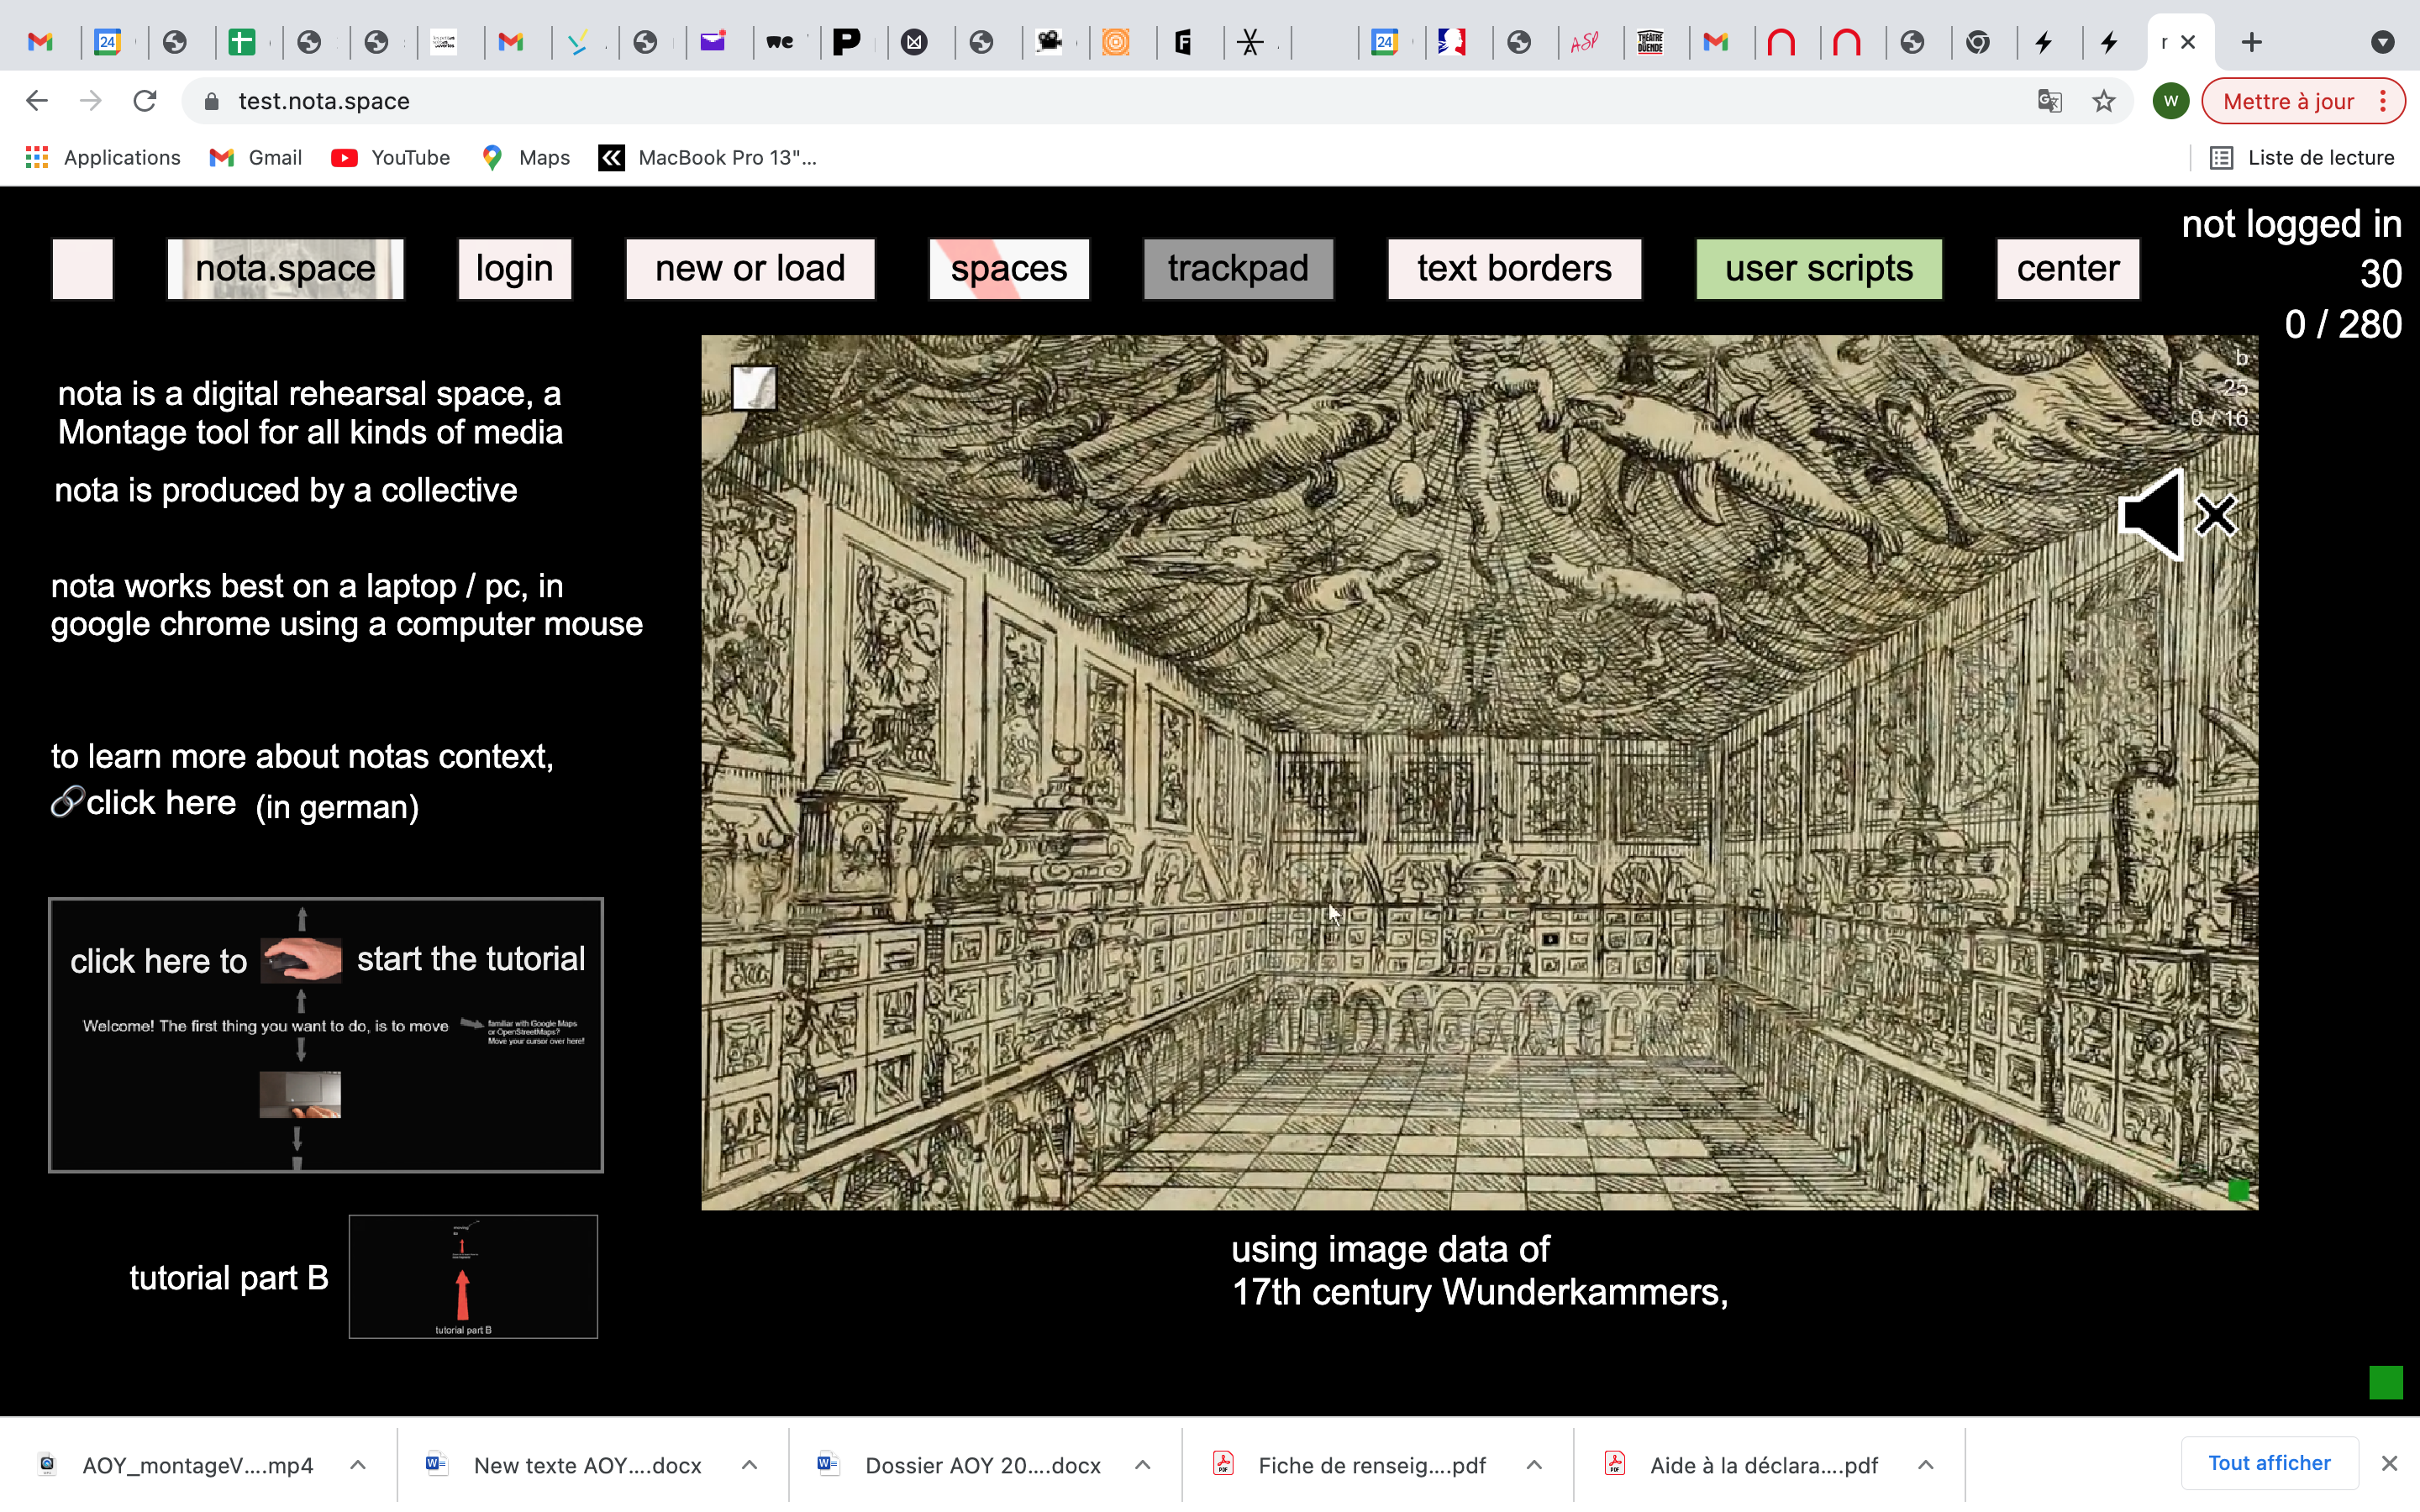
Task: Open the new or load menu
Action: [x=750, y=268]
